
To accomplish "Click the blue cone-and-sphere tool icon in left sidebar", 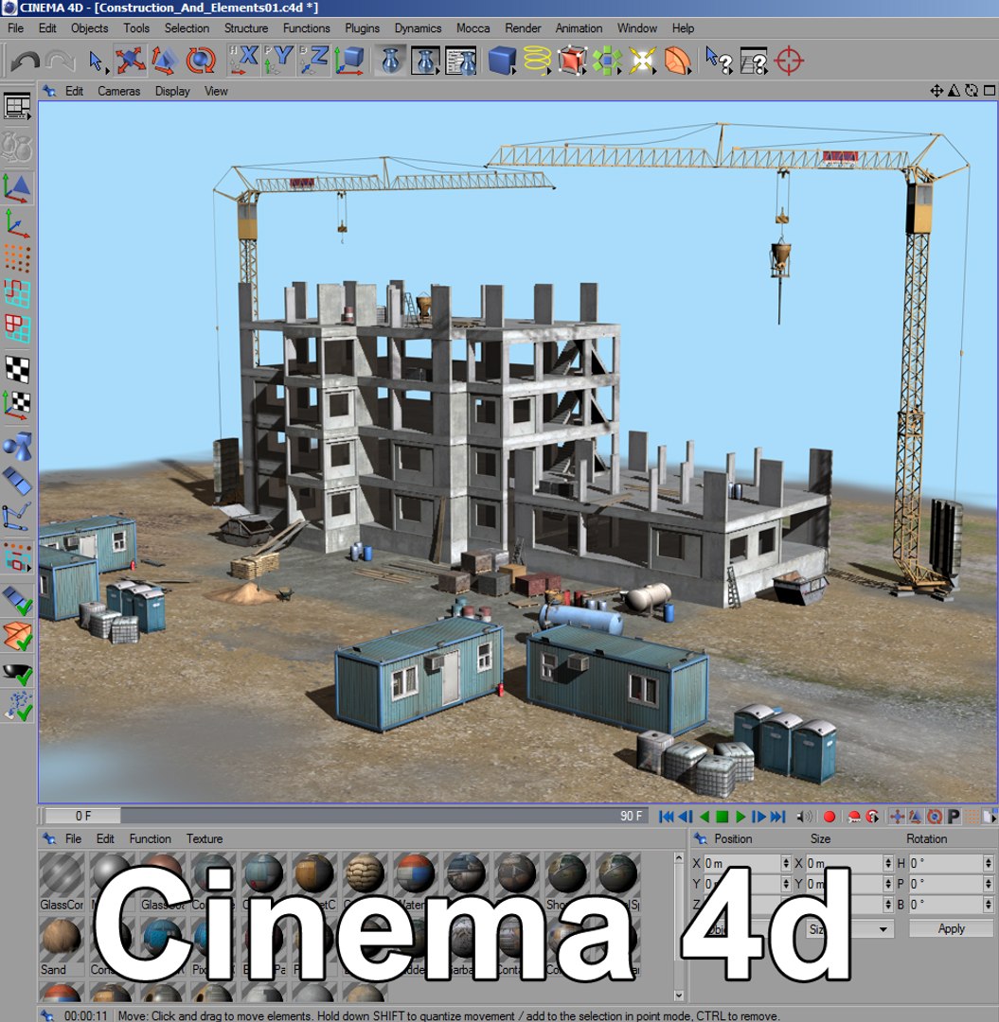I will [x=17, y=447].
